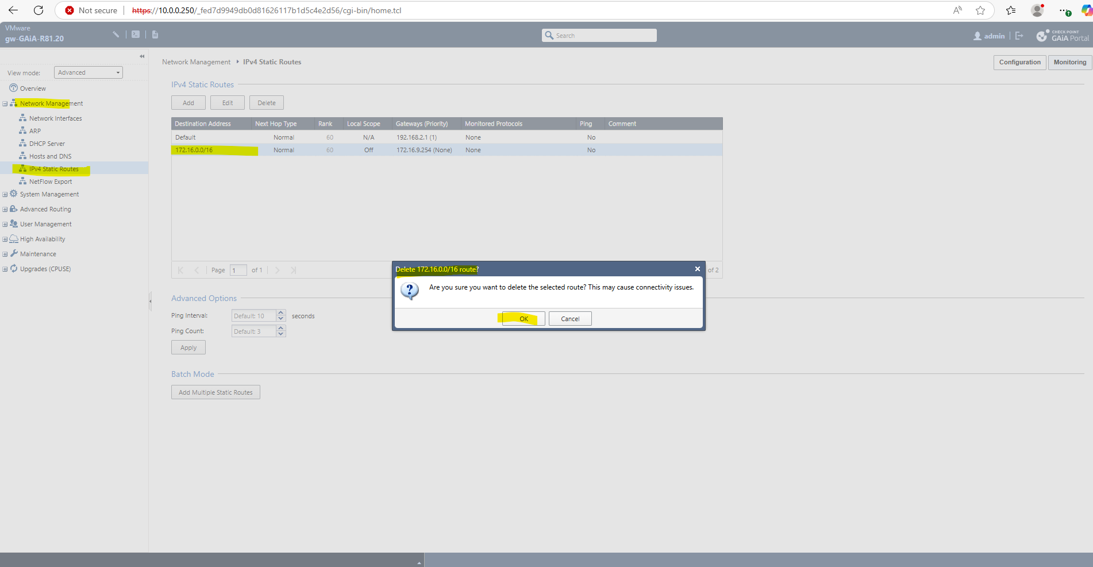Image resolution: width=1093 pixels, height=567 pixels.
Task: Expand the Advanced Routing tree node
Action: coord(5,210)
